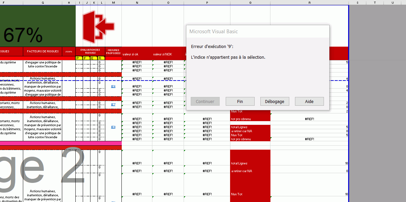Screen dimensions: 406x202
Task: Select the column U header
Action: click(393, 2)
